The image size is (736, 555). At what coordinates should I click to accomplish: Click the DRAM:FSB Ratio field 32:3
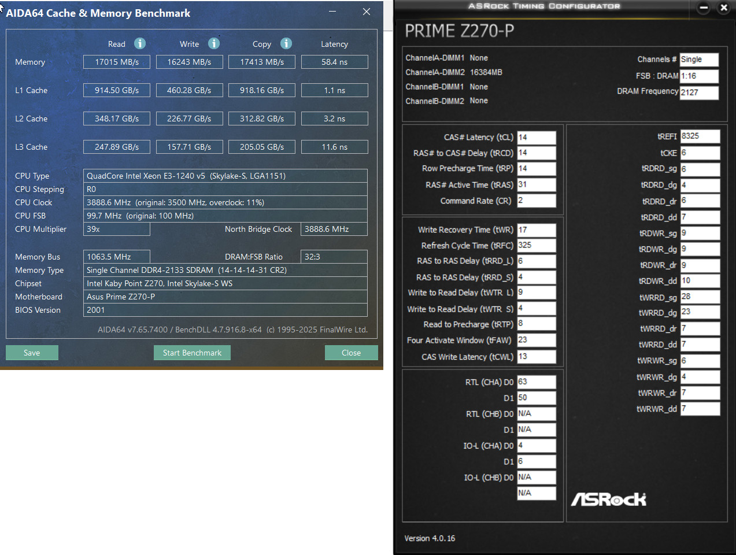pos(334,257)
